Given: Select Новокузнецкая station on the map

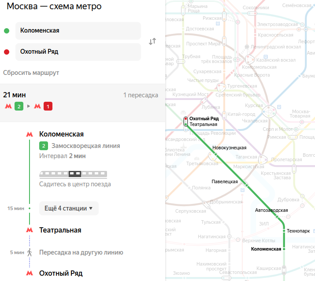Looking at the screenshot, I should pos(229,148).
